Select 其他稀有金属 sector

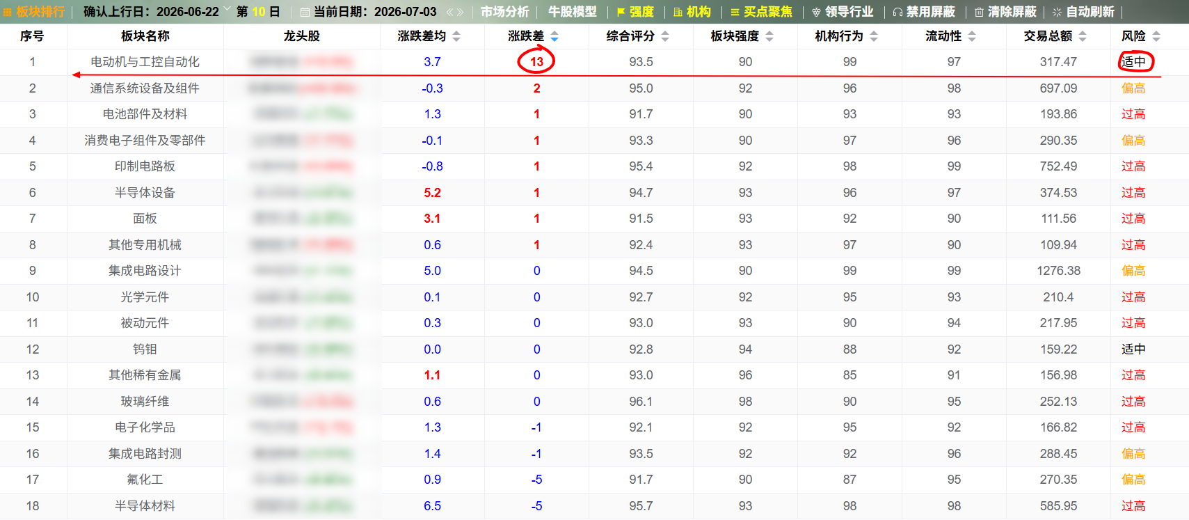[x=145, y=375]
